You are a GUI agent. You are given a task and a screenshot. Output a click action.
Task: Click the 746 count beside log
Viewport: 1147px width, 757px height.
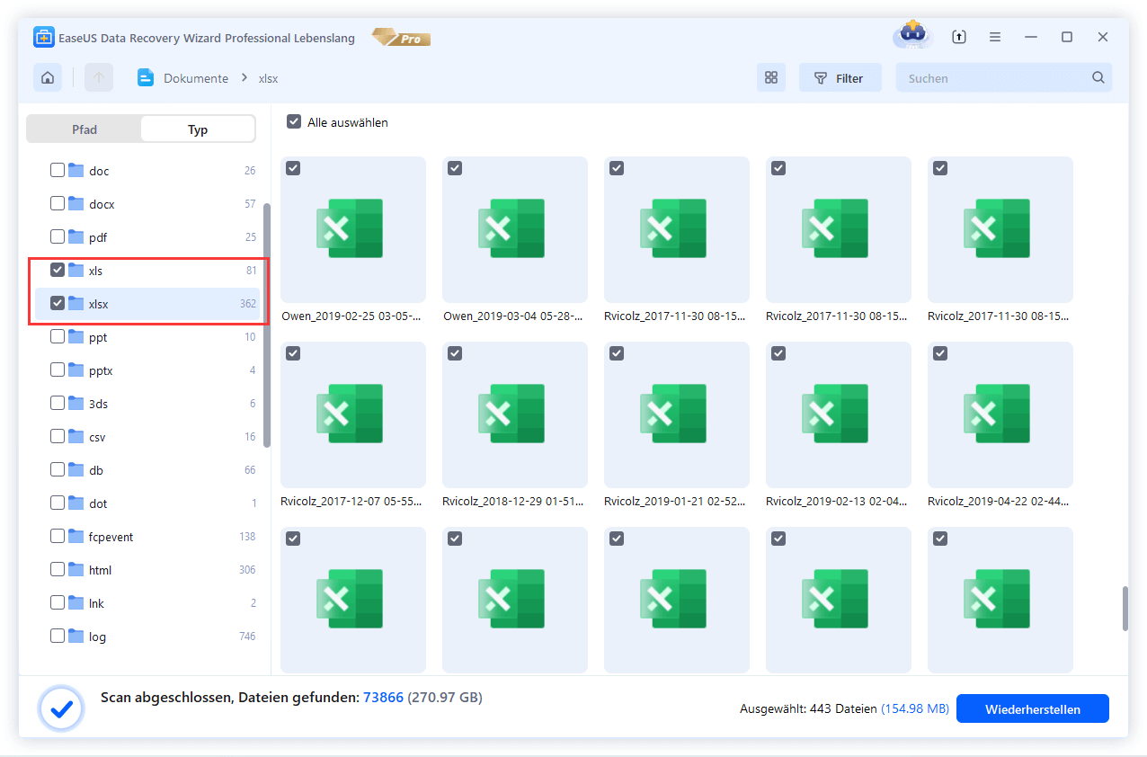(x=248, y=637)
